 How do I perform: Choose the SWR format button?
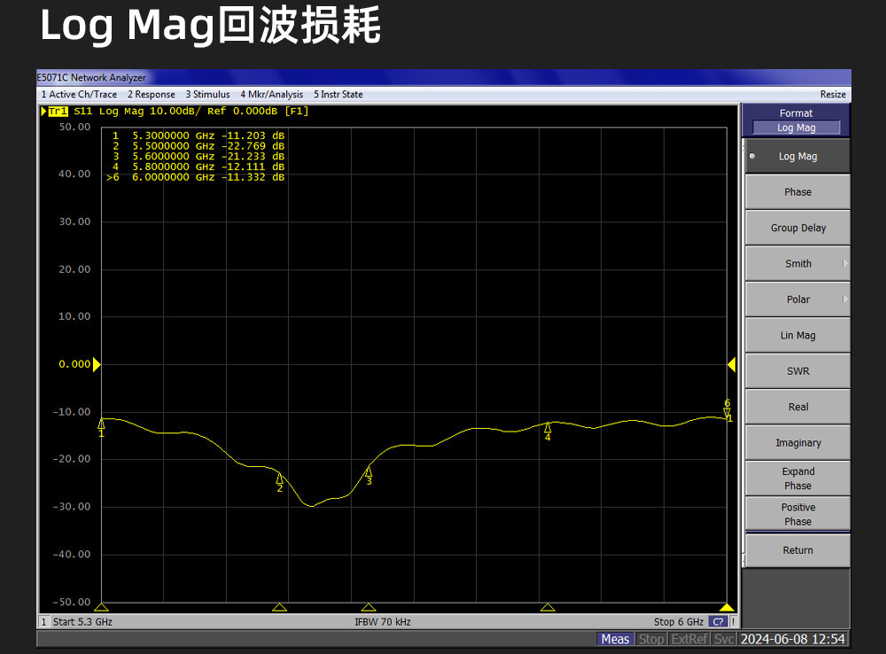pos(797,370)
